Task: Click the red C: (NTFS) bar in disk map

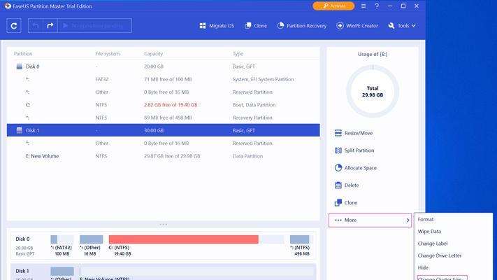Action: 183,239
